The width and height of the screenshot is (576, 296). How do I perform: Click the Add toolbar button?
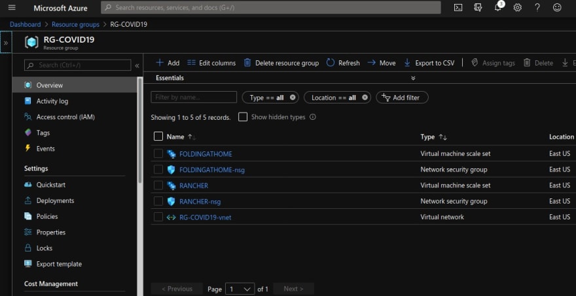pos(168,63)
